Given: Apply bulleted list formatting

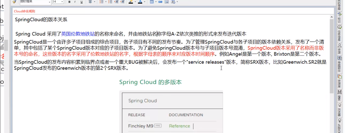Looking at the screenshot, I should click(110, 2).
